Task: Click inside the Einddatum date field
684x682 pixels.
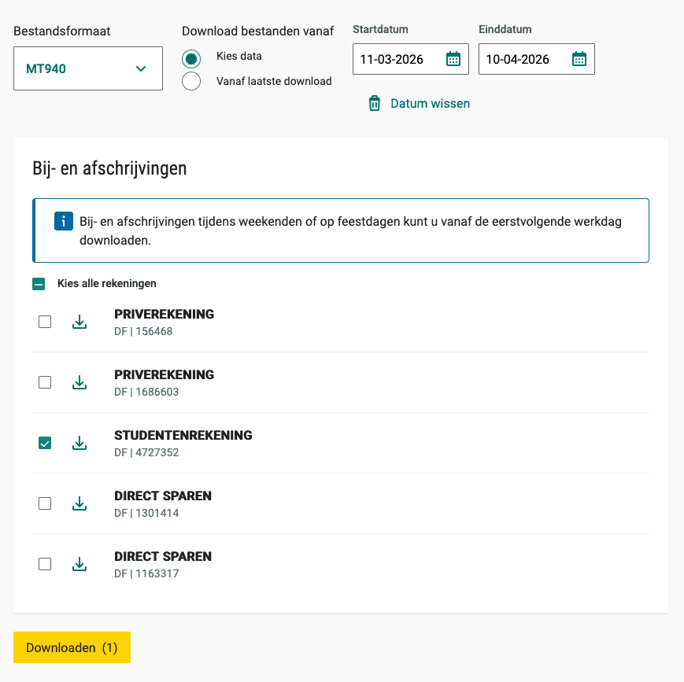Action: 523,58
